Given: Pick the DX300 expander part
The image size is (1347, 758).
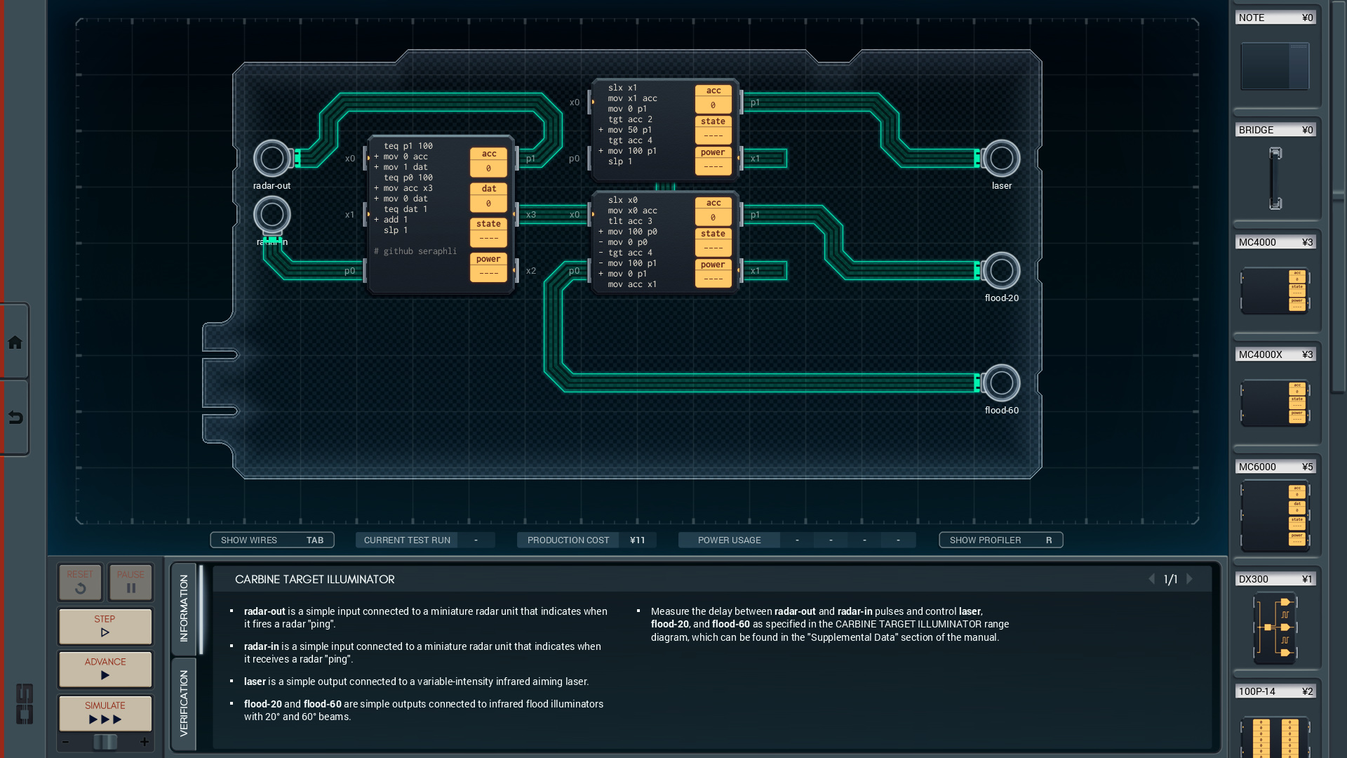Looking at the screenshot, I should click(1275, 627).
